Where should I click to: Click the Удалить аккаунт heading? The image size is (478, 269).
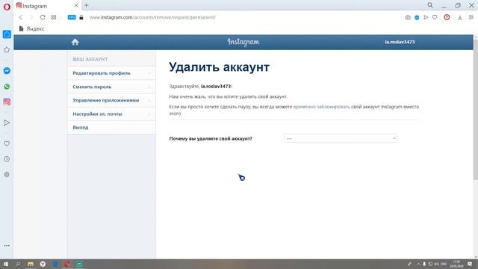[219, 67]
